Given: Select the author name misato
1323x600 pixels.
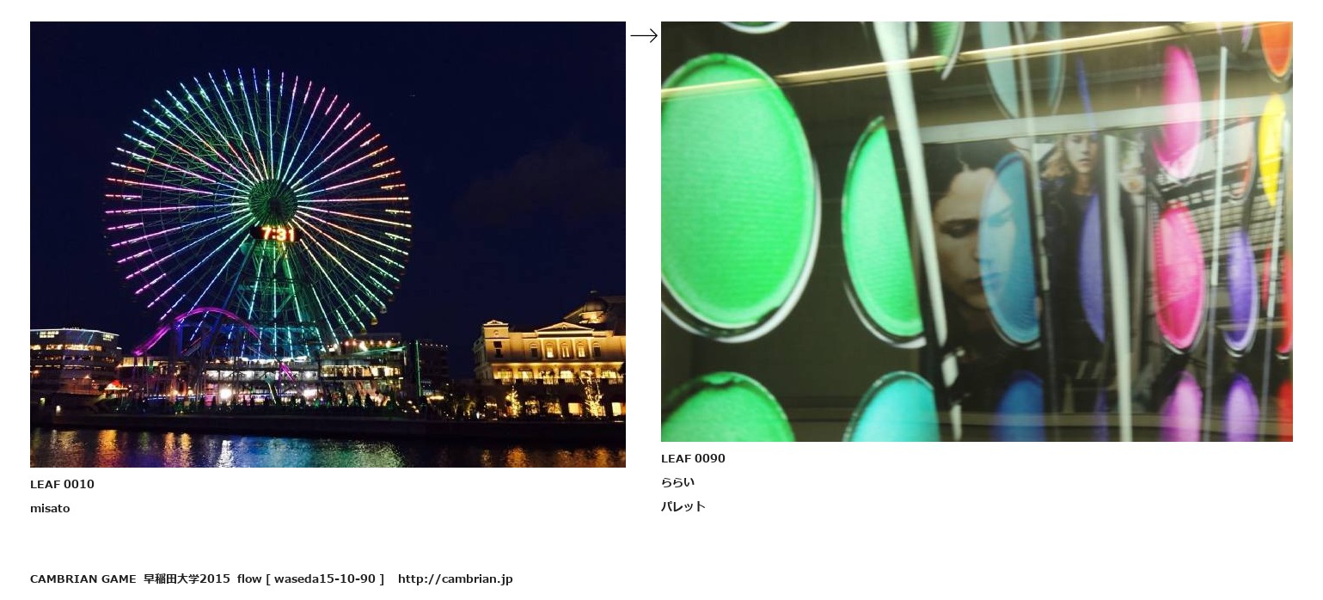Looking at the screenshot, I should [x=50, y=508].
